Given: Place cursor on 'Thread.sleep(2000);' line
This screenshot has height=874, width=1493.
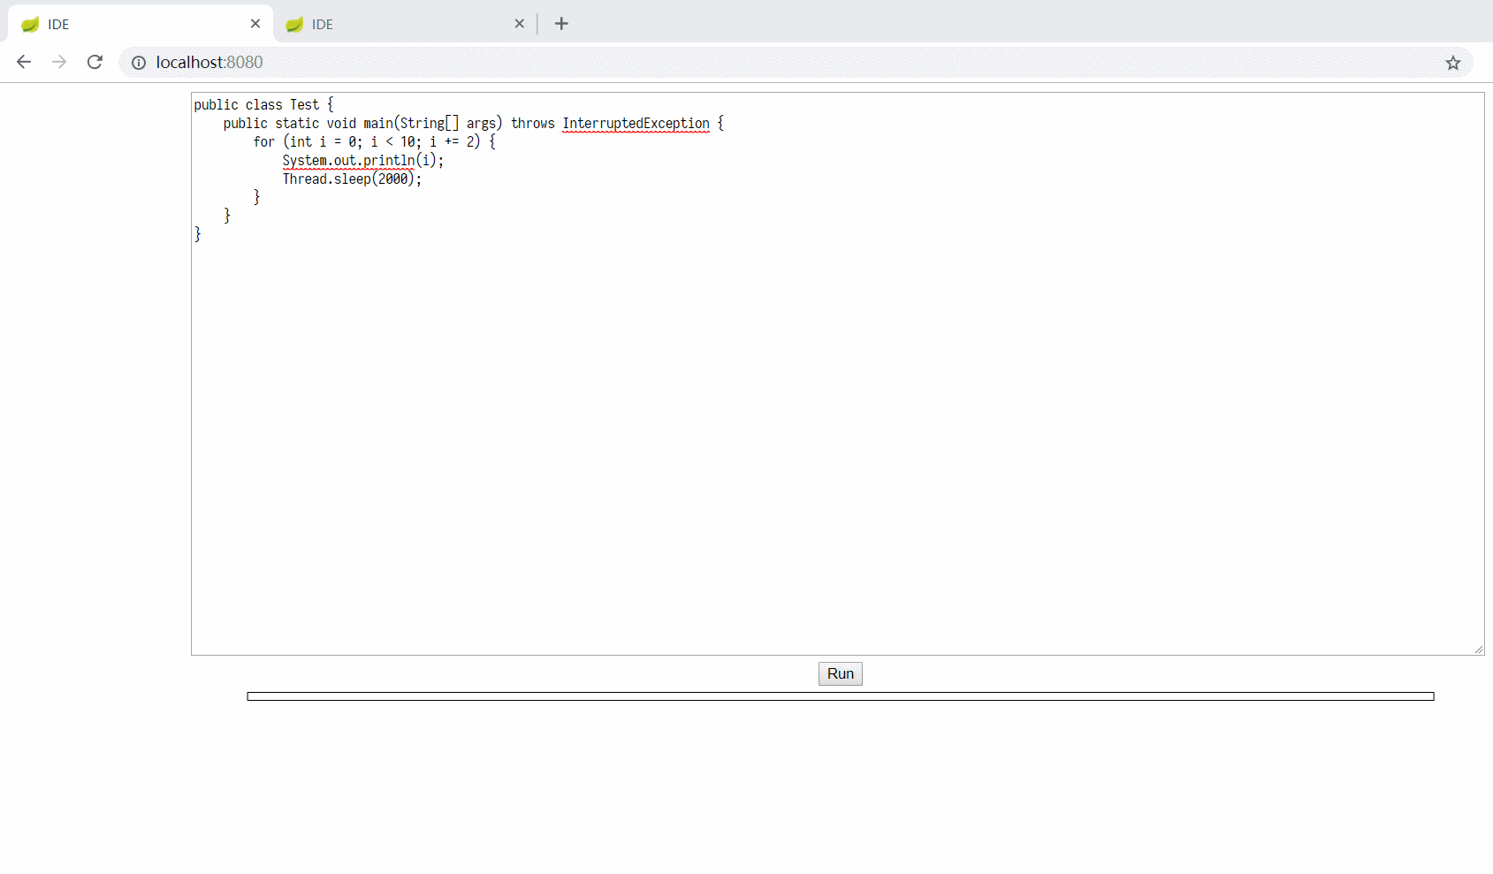Looking at the screenshot, I should click(x=352, y=179).
